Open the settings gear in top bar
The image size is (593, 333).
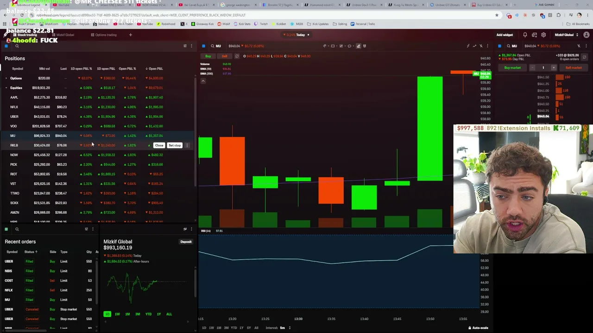point(543,35)
